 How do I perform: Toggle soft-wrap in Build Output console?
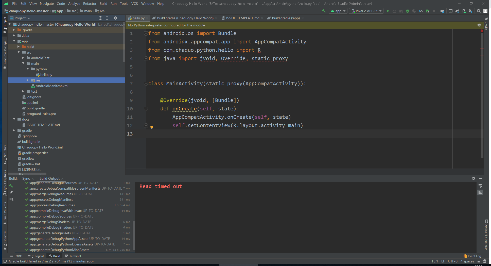tap(480, 186)
